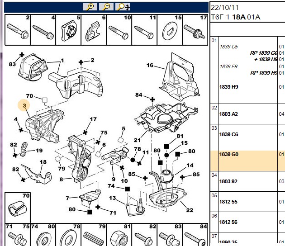This screenshot has height=246, width=285.
Task: Click callout number 21 in the diagram
Action: (137, 140)
